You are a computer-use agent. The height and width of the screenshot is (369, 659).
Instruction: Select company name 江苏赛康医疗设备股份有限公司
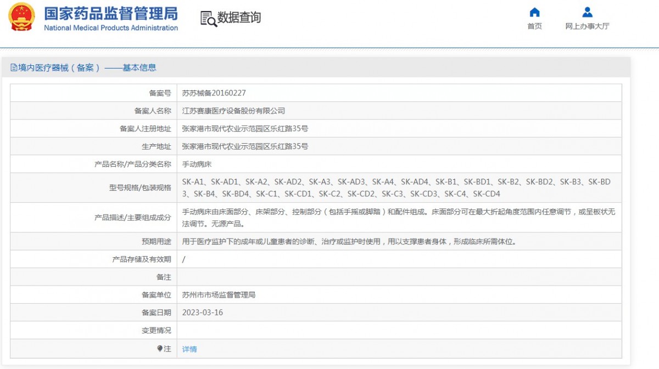tap(234, 111)
